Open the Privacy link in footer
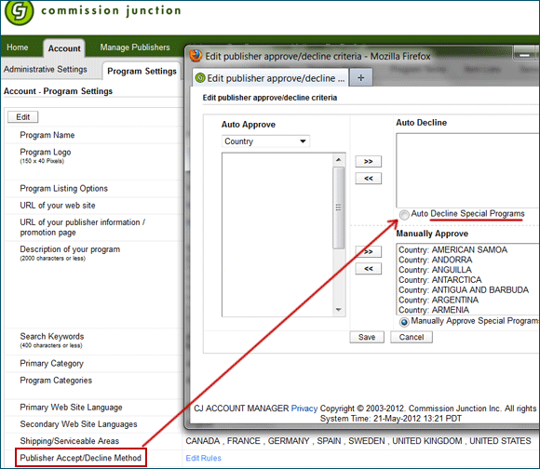 tap(304, 409)
